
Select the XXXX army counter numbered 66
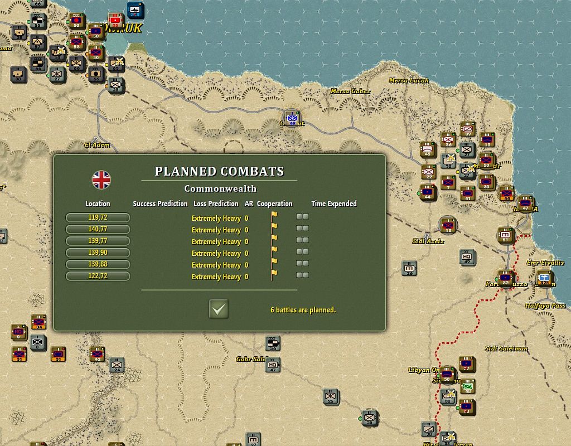point(37,64)
